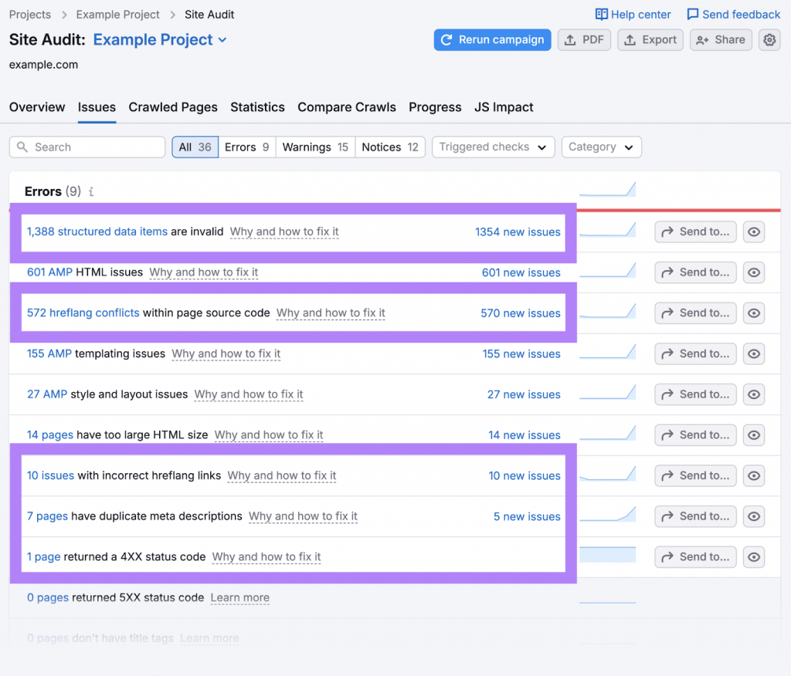Viewport: 791px width, 676px height.
Task: Open the settings gear icon
Action: click(x=769, y=40)
